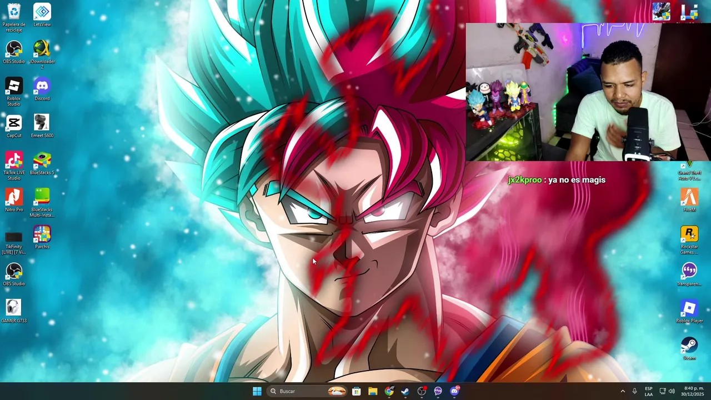Open Microsoft Store from the taskbar
Viewport: 711px width, 400px height.
coord(357,391)
